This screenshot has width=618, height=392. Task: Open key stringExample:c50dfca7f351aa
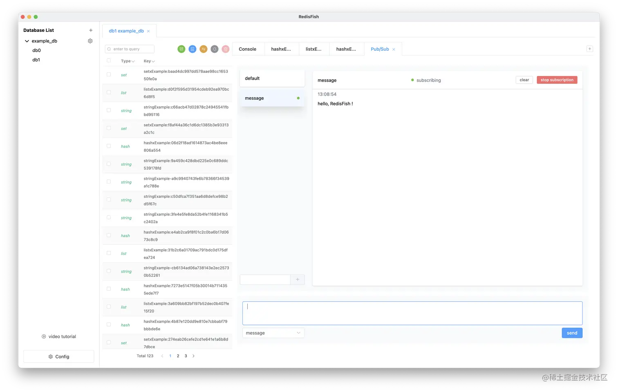click(186, 200)
